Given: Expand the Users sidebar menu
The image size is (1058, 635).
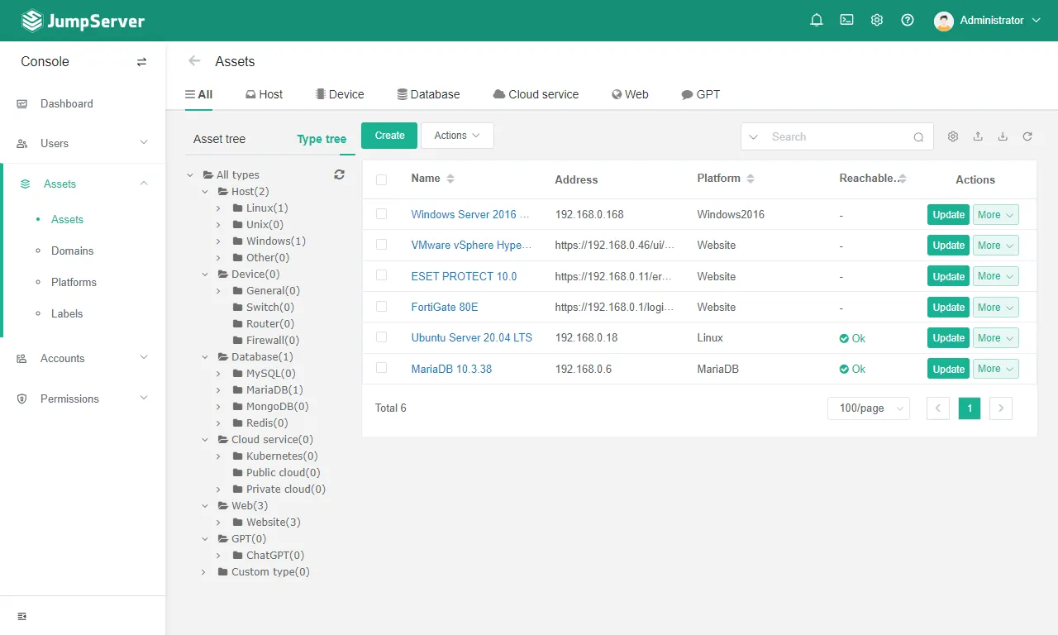Looking at the screenshot, I should coord(83,143).
